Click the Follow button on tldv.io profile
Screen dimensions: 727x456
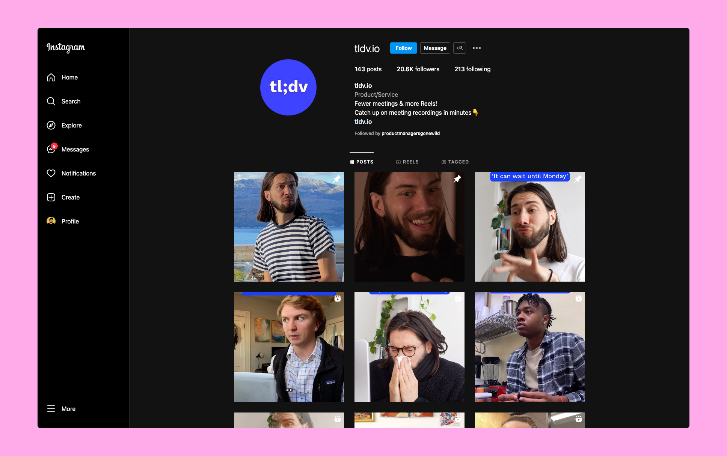[x=403, y=48]
